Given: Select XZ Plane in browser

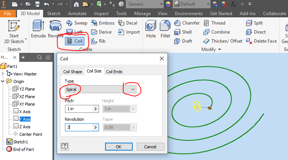Looking at the screenshot, I should click(24, 97).
